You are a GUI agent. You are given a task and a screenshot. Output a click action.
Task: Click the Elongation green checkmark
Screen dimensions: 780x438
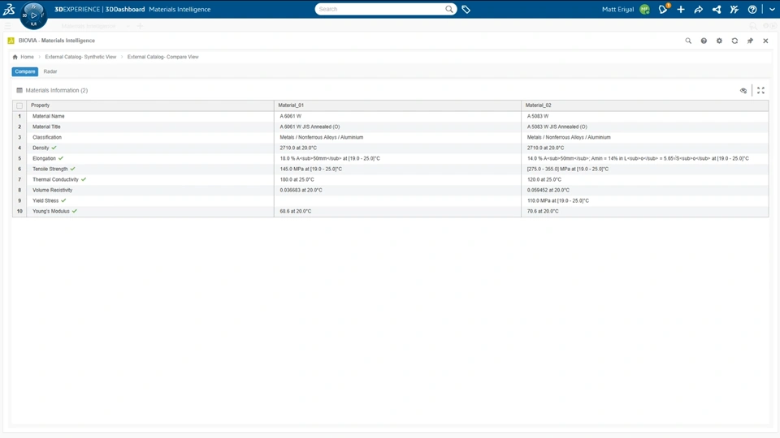tap(61, 158)
